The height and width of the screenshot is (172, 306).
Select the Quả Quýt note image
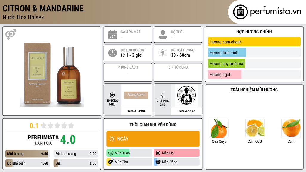point(219,128)
